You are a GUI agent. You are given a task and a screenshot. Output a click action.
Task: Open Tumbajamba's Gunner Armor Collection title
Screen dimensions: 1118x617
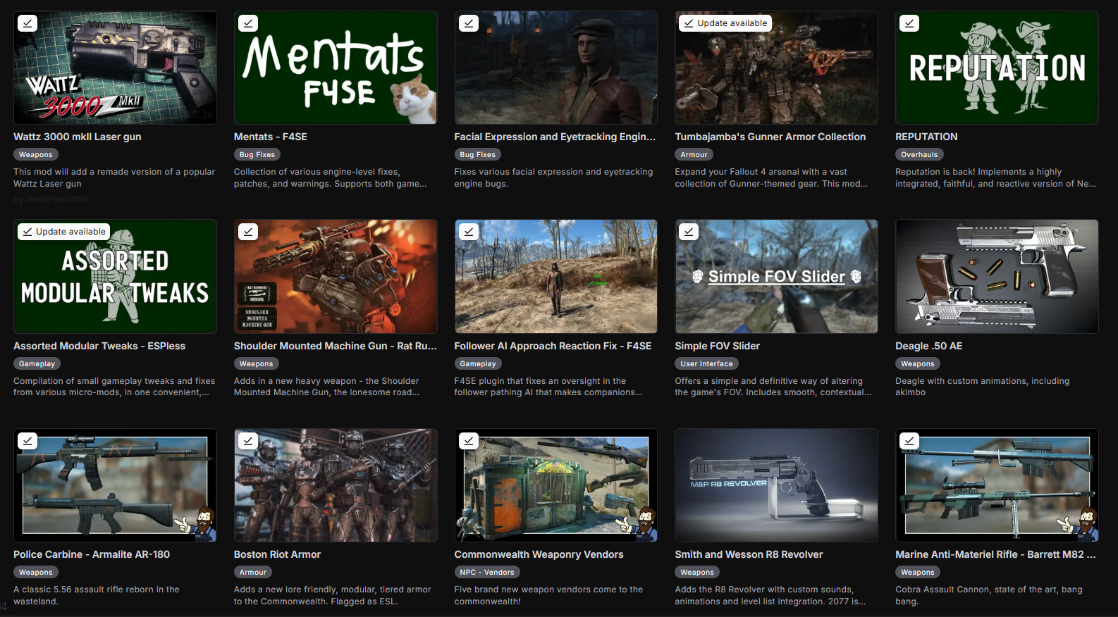coord(770,137)
